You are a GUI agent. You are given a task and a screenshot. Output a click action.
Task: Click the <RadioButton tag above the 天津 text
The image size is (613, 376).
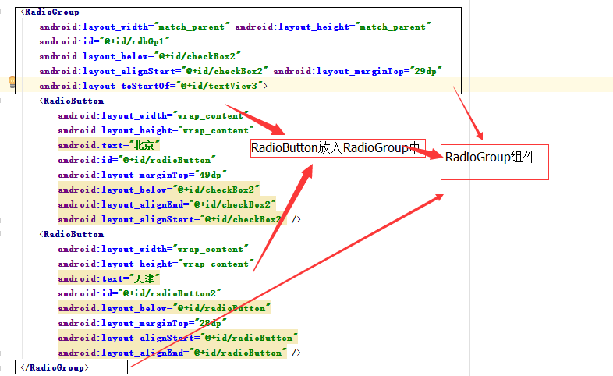point(72,234)
